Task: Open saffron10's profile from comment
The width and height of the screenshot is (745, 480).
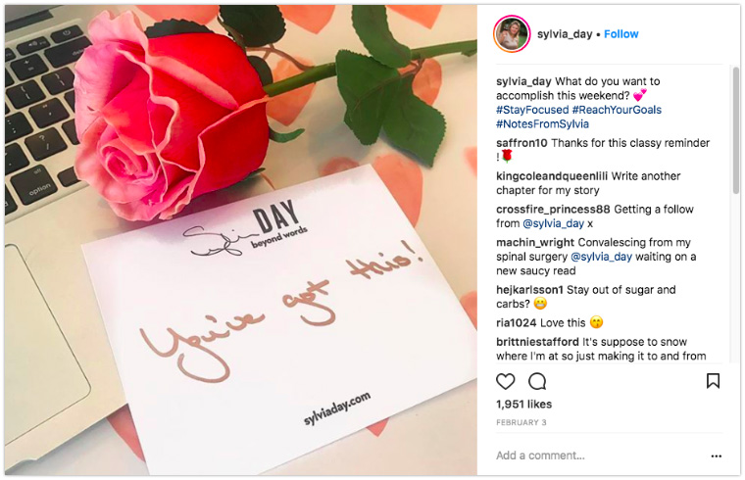Action: tap(521, 143)
